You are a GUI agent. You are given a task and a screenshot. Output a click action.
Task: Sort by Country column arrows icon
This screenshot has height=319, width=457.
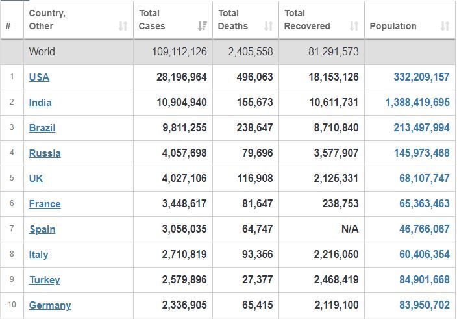(x=123, y=26)
